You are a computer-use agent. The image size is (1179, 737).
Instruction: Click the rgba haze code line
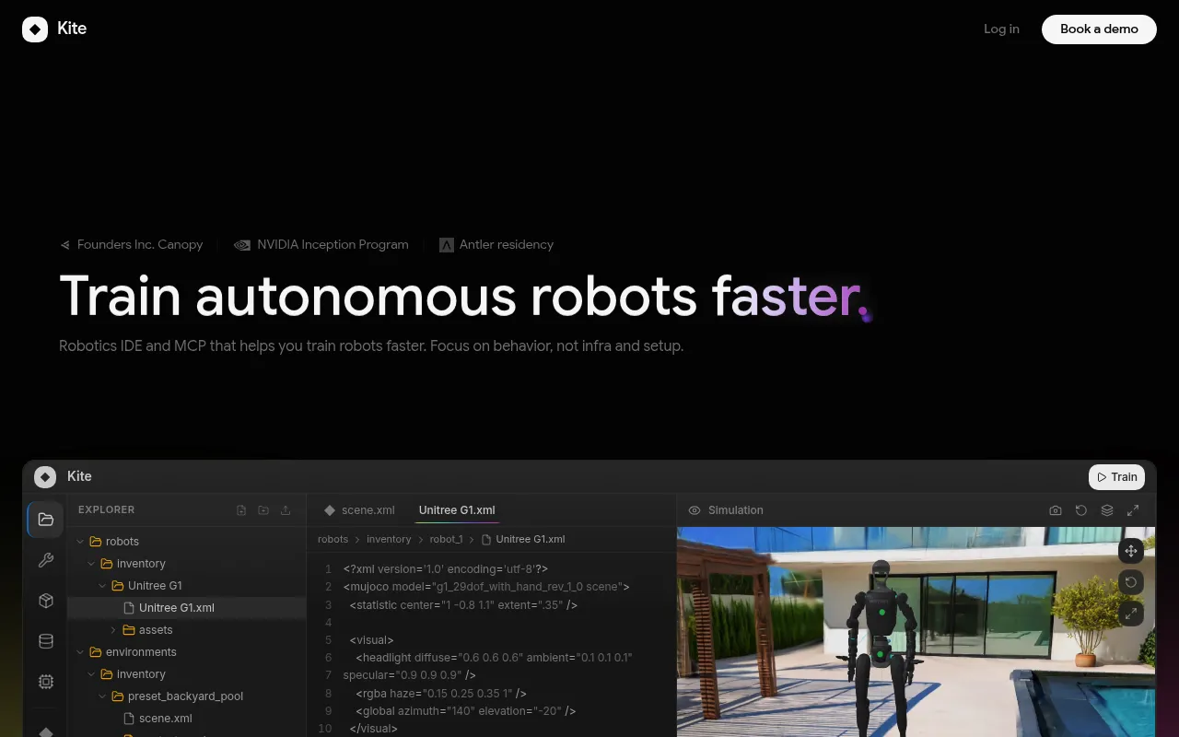(x=441, y=693)
